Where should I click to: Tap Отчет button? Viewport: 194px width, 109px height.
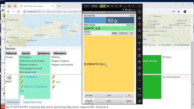coord(109,95)
